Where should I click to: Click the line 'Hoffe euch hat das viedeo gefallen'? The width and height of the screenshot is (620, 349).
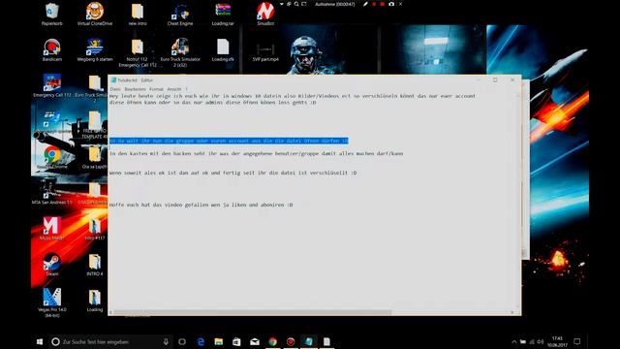(x=201, y=205)
